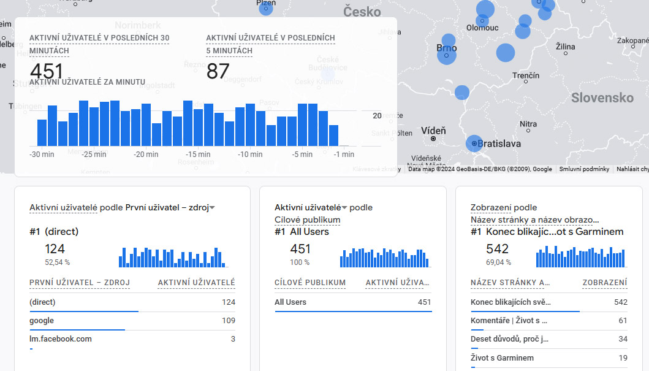Select Komentáře | Život s ... page row
Image resolution: width=649 pixels, height=371 pixels.
point(549,321)
